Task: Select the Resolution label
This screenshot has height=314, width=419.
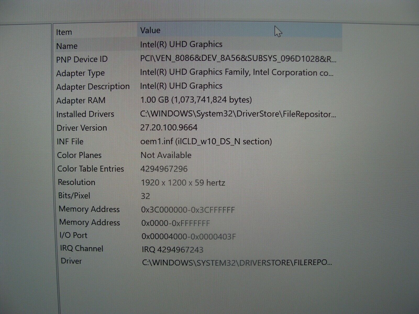Action: coord(76,182)
